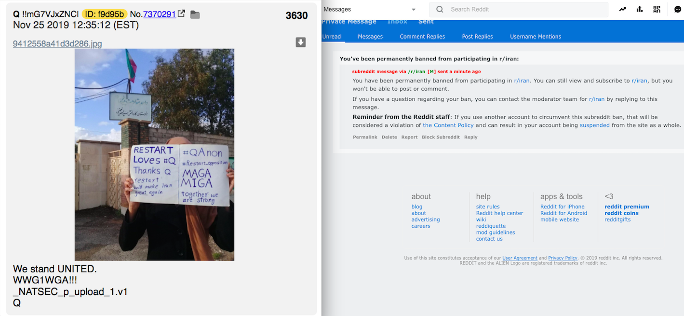Open the Reddit help center link
This screenshot has height=316, width=684.
point(499,213)
